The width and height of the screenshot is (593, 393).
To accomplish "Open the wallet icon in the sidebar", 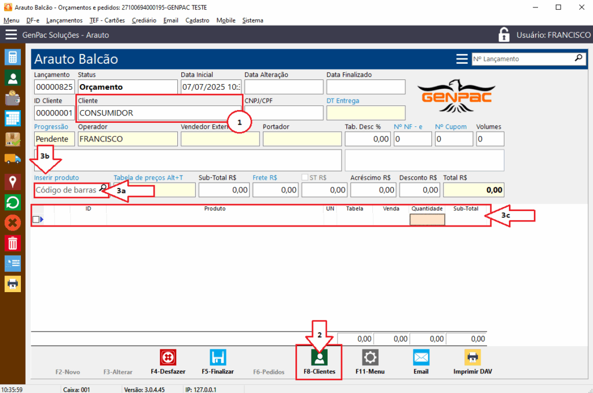I will click(x=13, y=98).
